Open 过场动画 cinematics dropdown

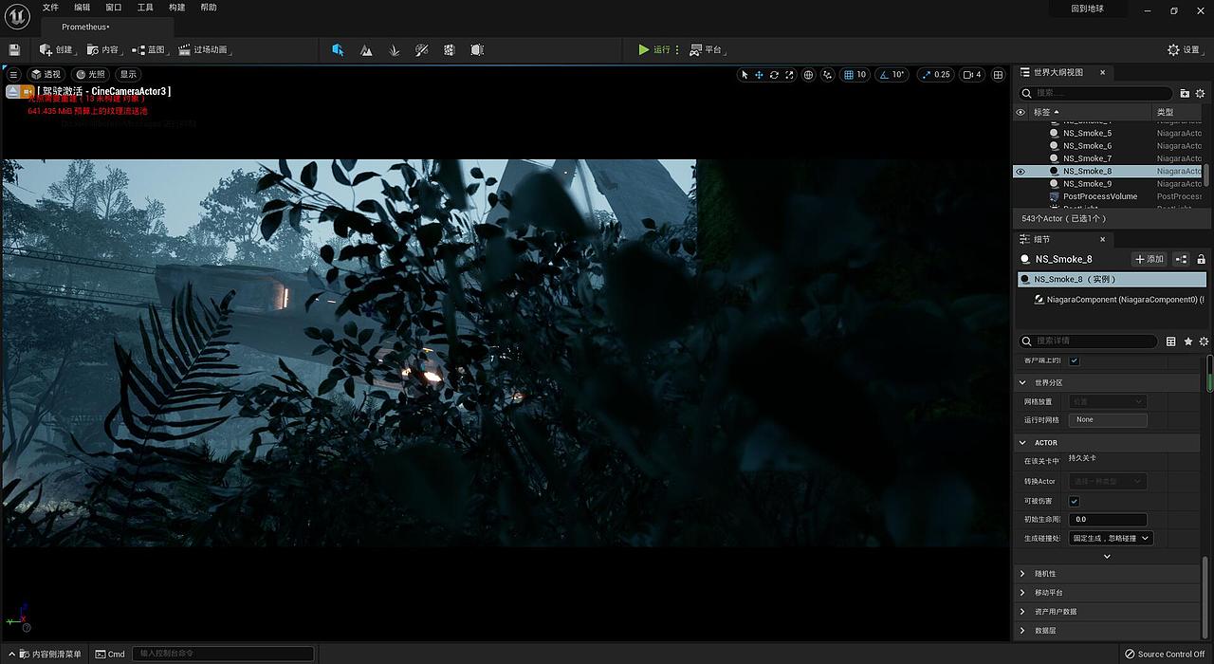point(205,50)
